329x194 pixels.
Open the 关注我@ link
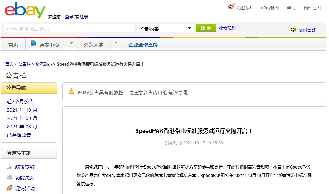[244, 8]
